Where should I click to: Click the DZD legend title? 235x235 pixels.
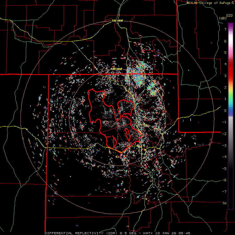tap(230, 16)
